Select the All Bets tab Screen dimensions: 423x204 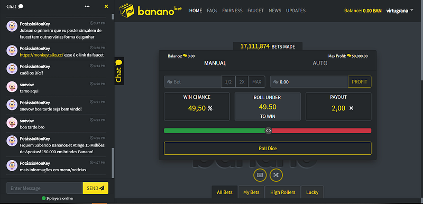click(224, 192)
